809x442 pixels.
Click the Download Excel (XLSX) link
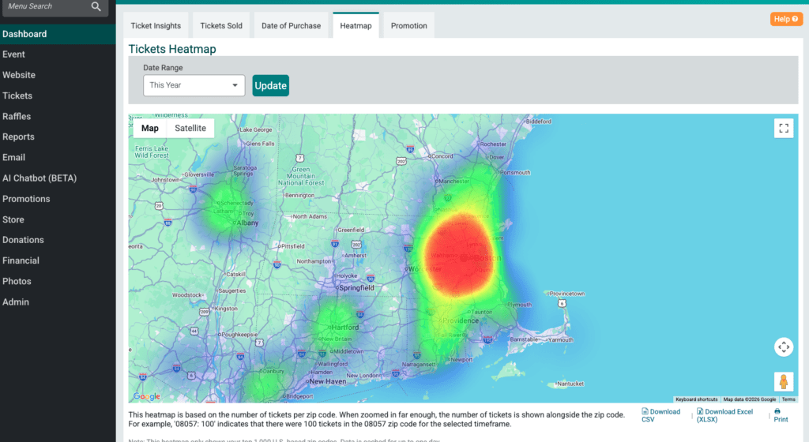724,415
